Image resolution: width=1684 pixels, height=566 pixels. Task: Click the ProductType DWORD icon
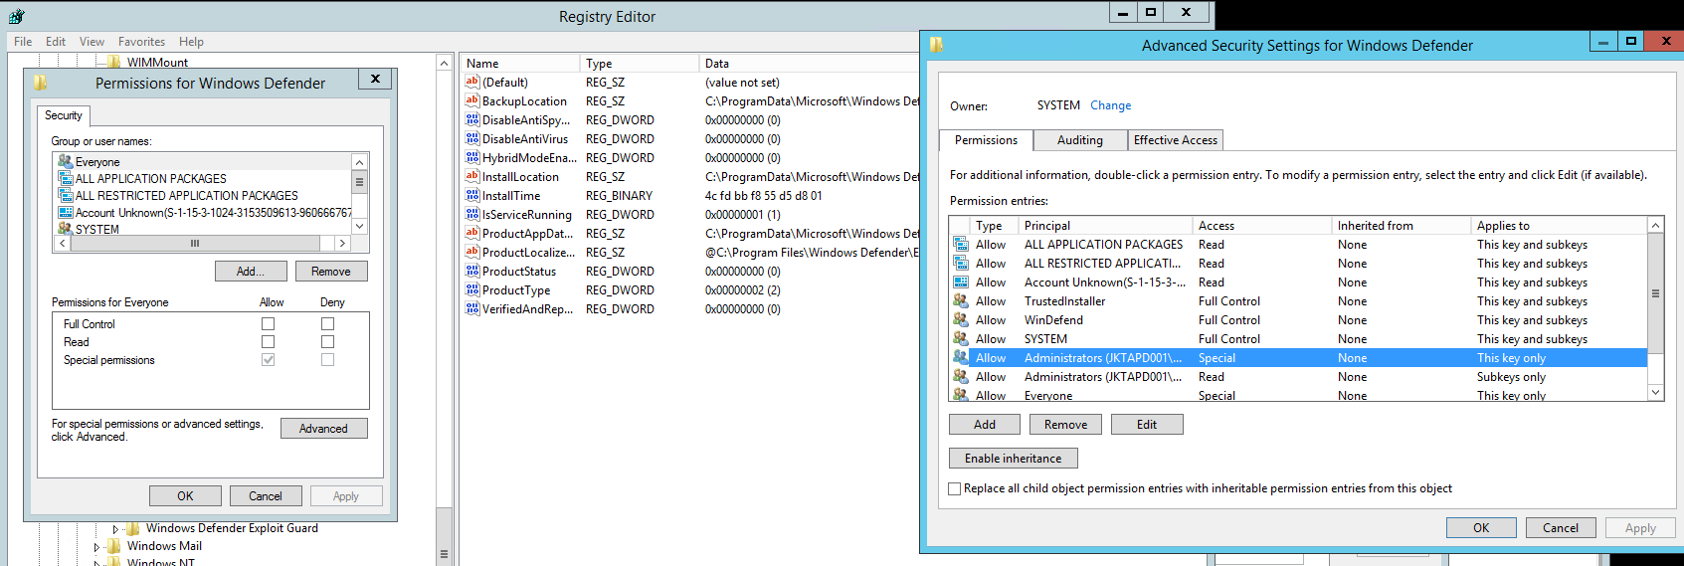click(x=472, y=290)
